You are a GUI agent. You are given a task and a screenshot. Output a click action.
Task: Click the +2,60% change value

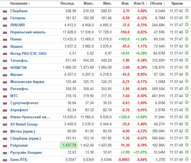pyautogui.click(x=141, y=117)
